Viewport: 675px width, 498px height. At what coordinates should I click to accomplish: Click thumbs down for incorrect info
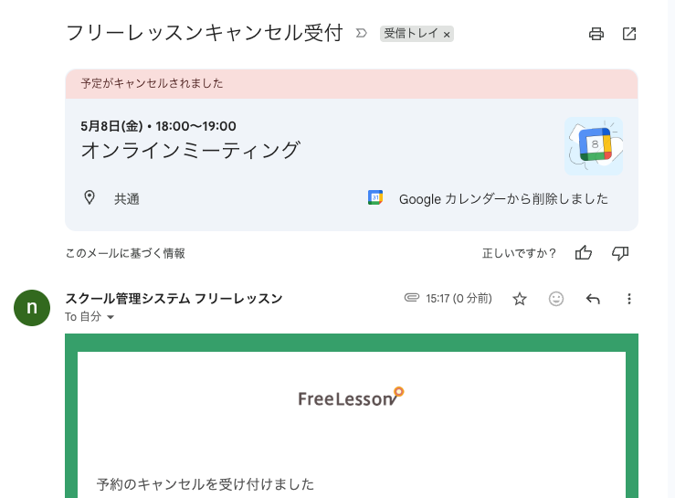(x=620, y=253)
